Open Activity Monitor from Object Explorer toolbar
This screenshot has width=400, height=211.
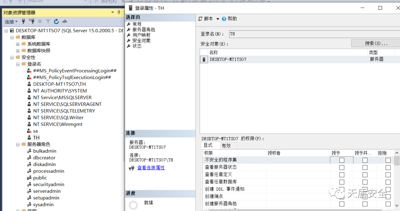coord(64,22)
